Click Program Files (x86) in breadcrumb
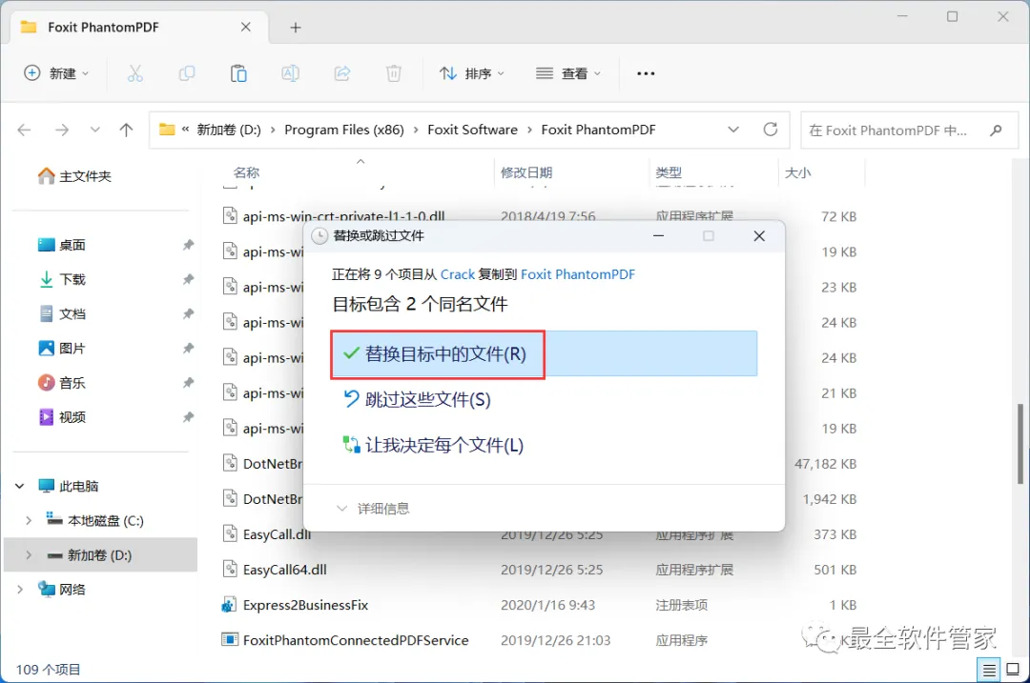Image resolution: width=1030 pixels, height=683 pixels. [344, 130]
